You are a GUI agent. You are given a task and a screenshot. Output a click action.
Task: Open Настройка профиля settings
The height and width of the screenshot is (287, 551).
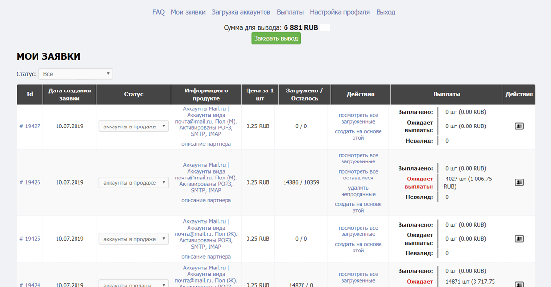coord(340,12)
